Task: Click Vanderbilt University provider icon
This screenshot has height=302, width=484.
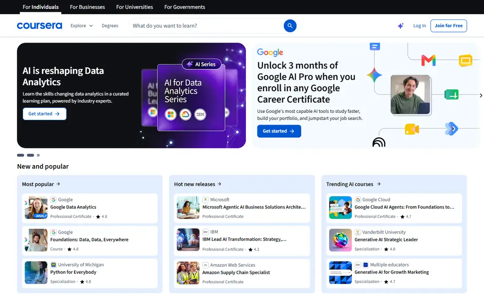Action: tap(357, 232)
